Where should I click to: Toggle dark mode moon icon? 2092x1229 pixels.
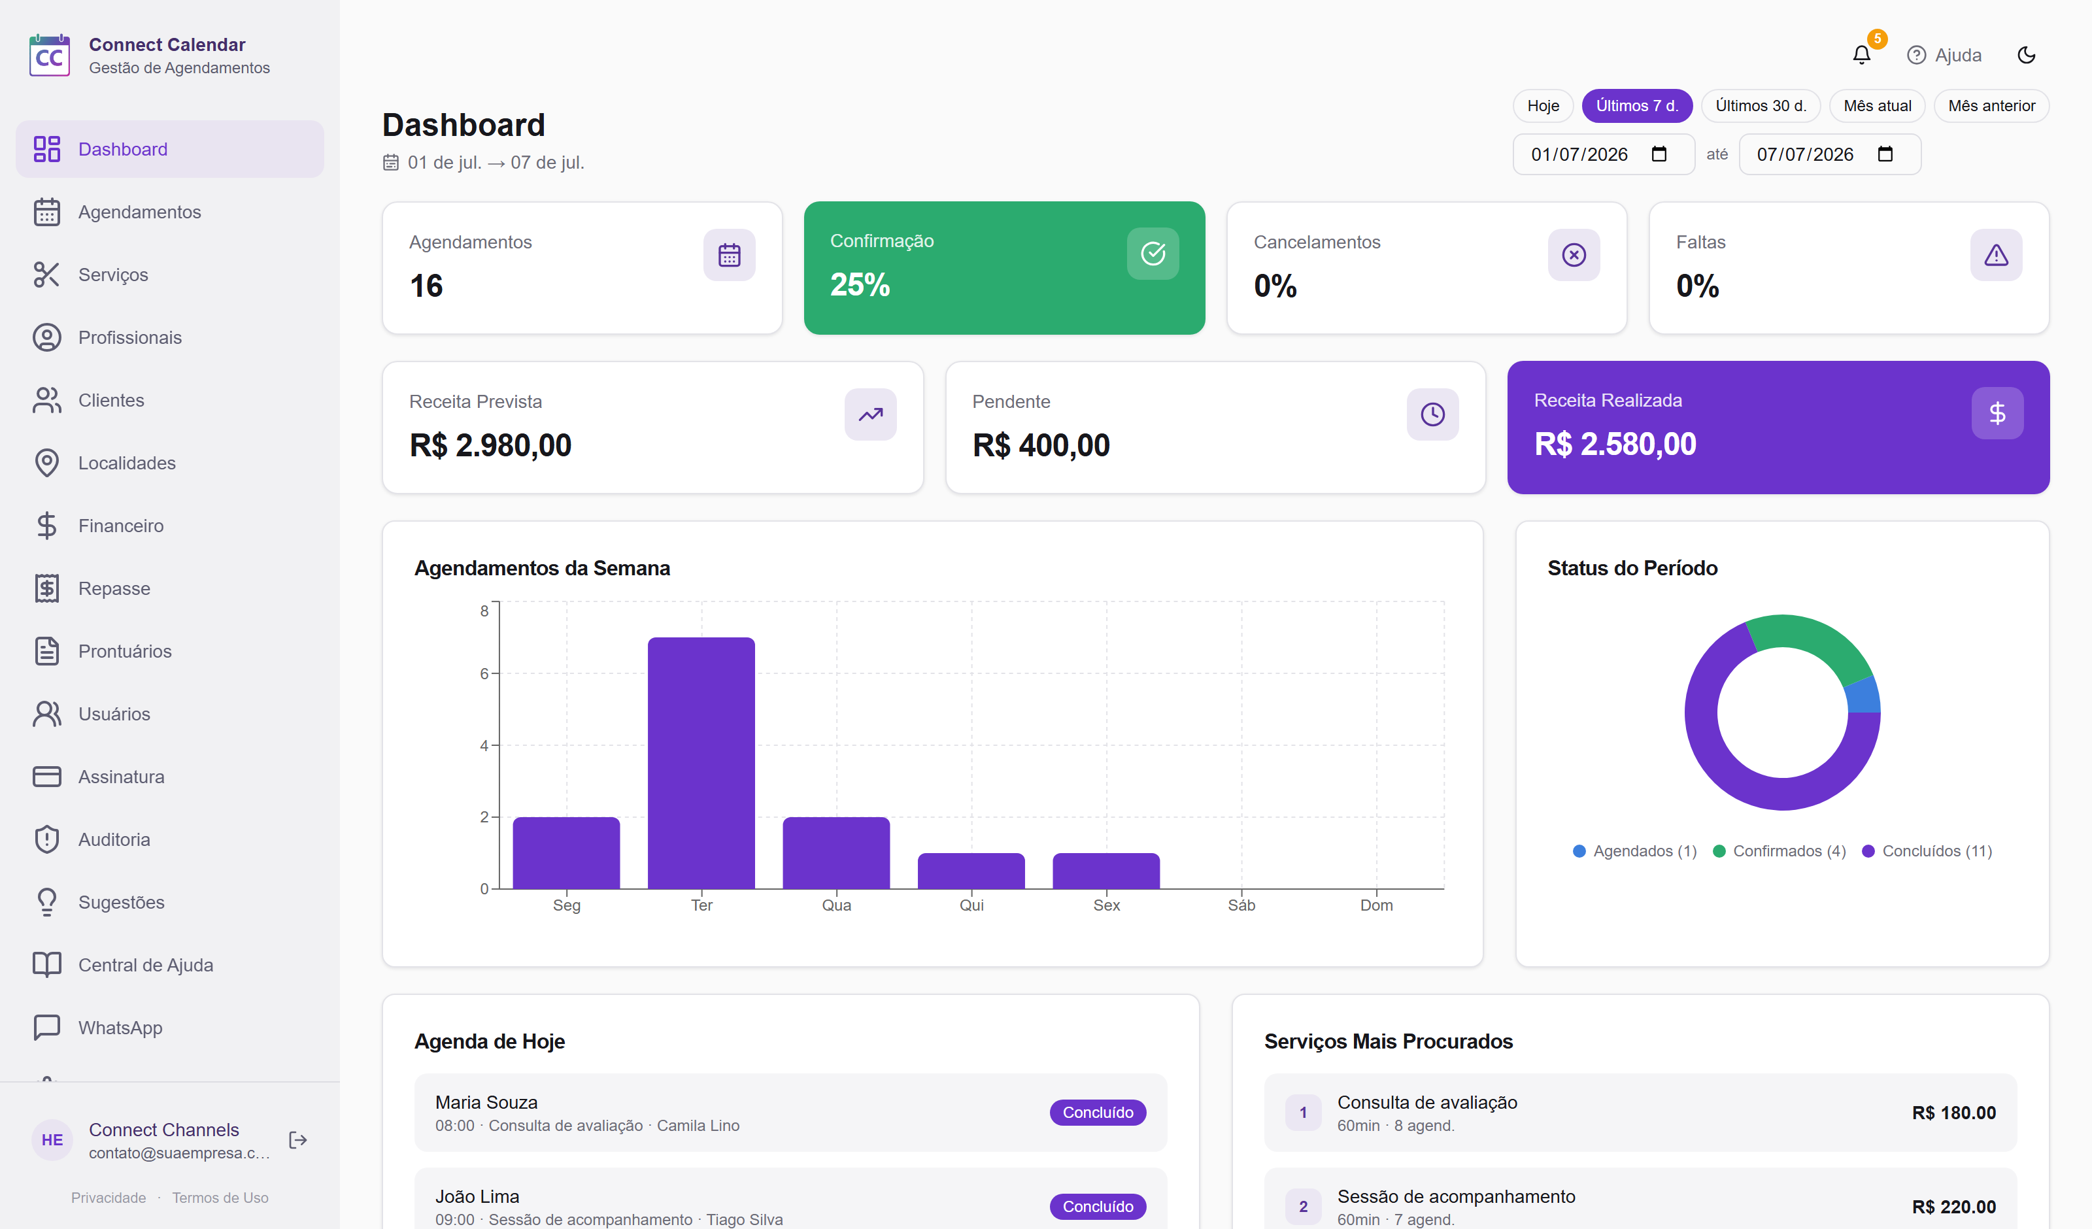[x=2027, y=55]
